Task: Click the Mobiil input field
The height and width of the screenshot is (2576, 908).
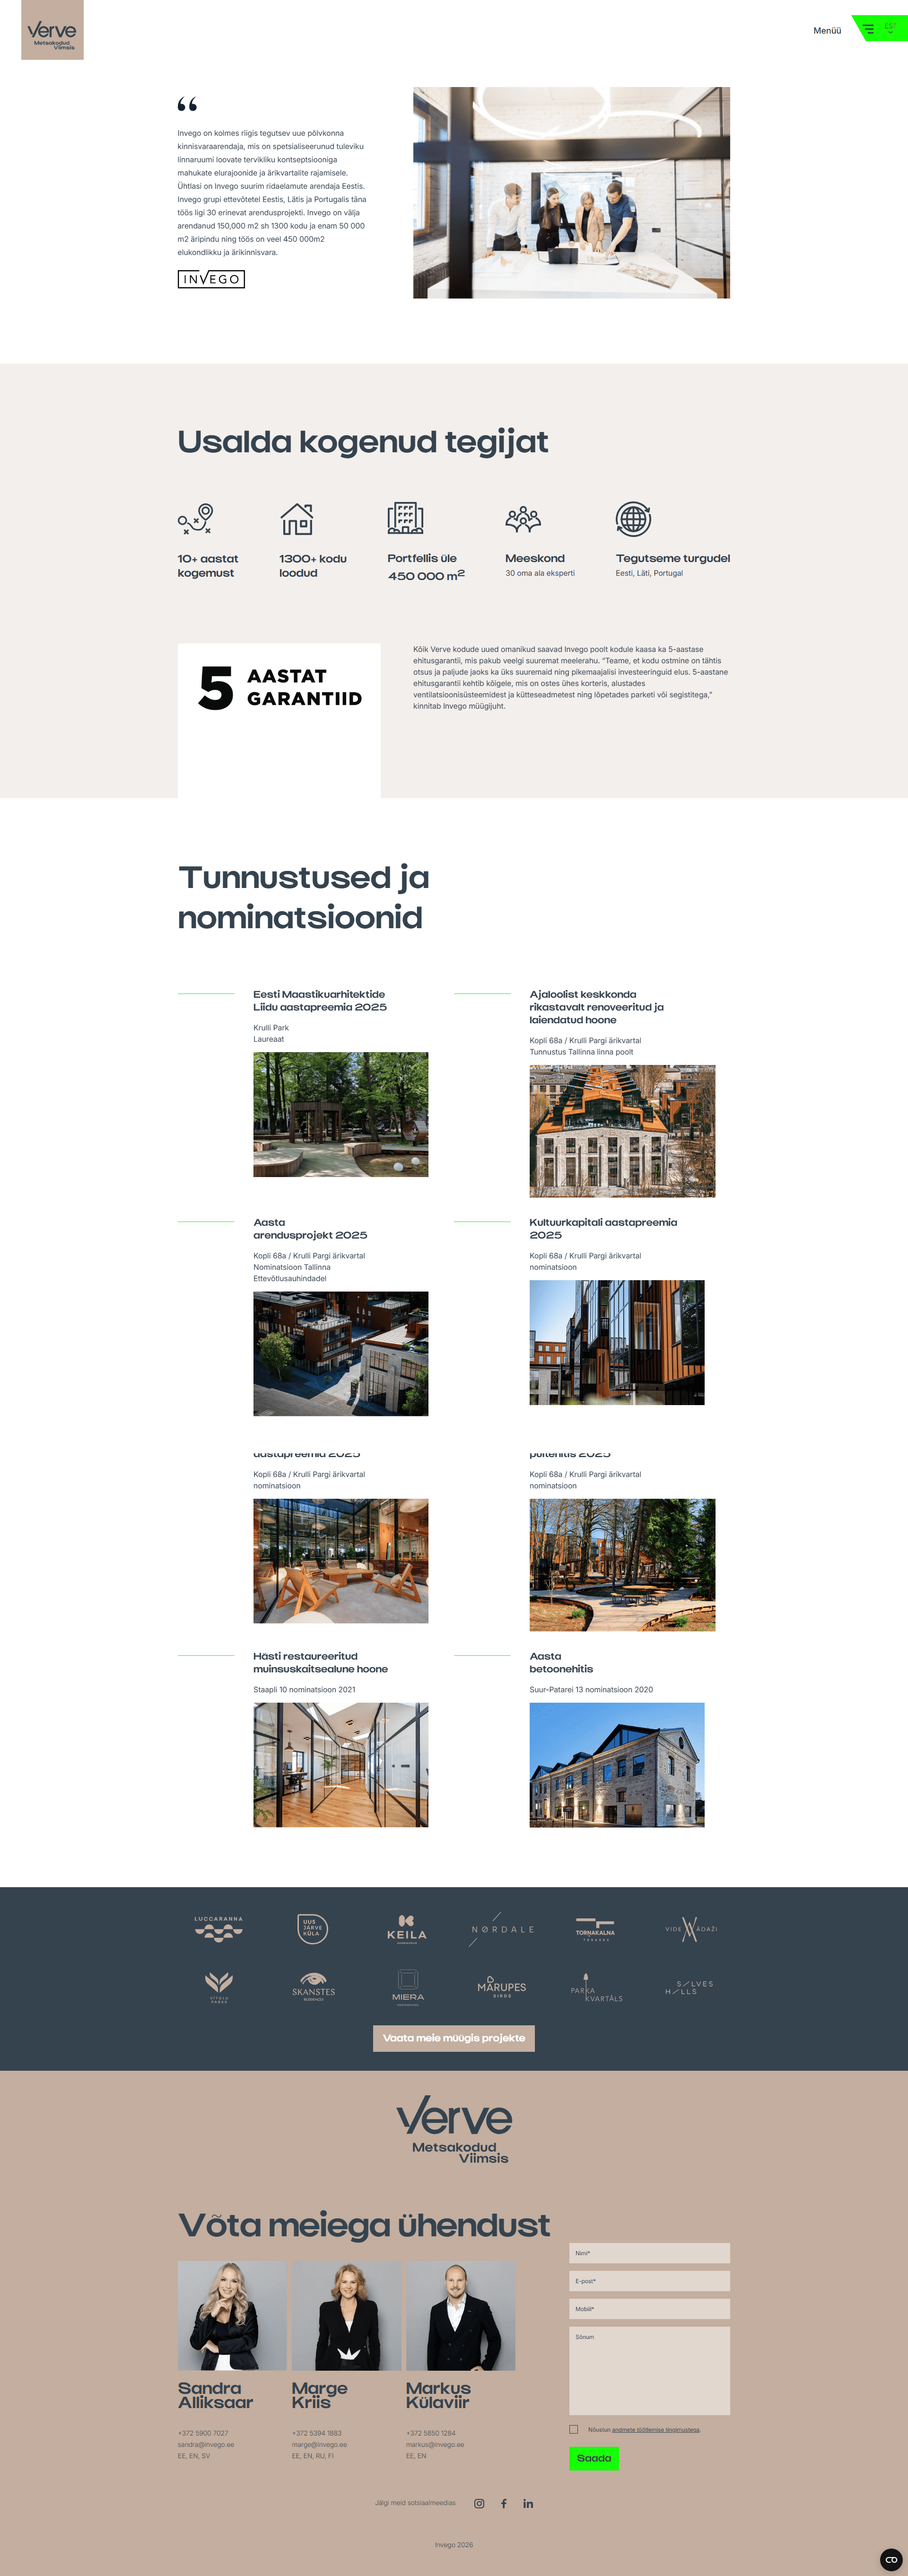Action: pyautogui.click(x=650, y=2309)
